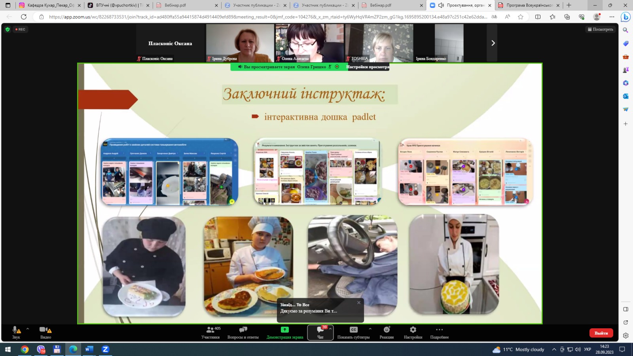Expand the caret next to Показать субтитры
This screenshot has height=356, width=633.
point(370,329)
